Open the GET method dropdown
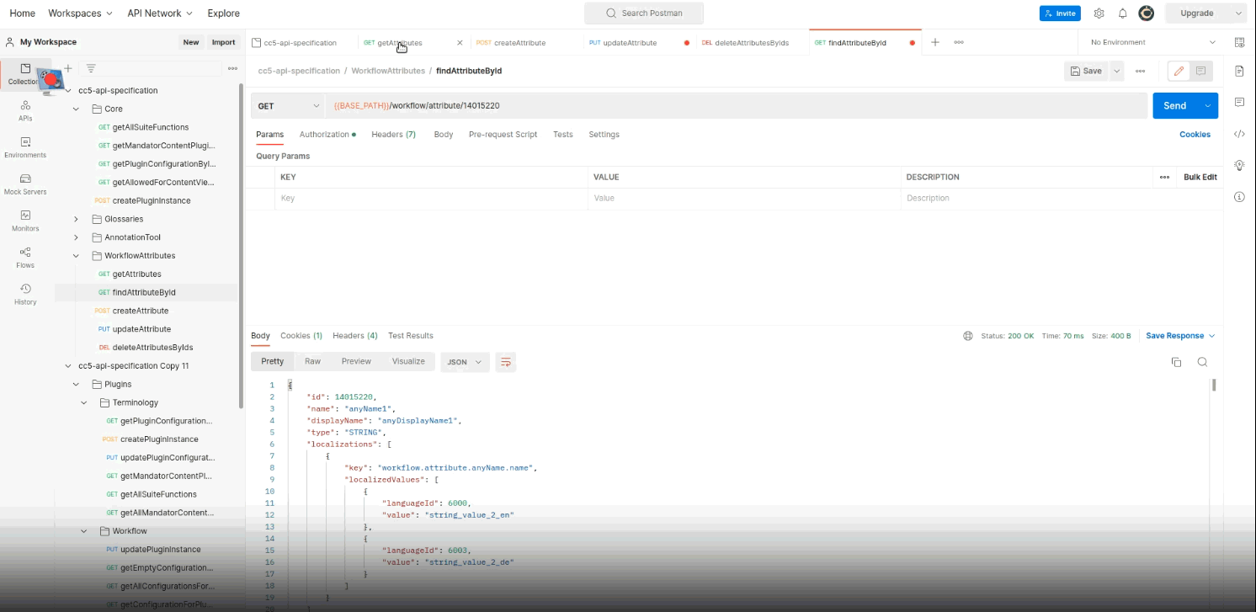 (288, 106)
